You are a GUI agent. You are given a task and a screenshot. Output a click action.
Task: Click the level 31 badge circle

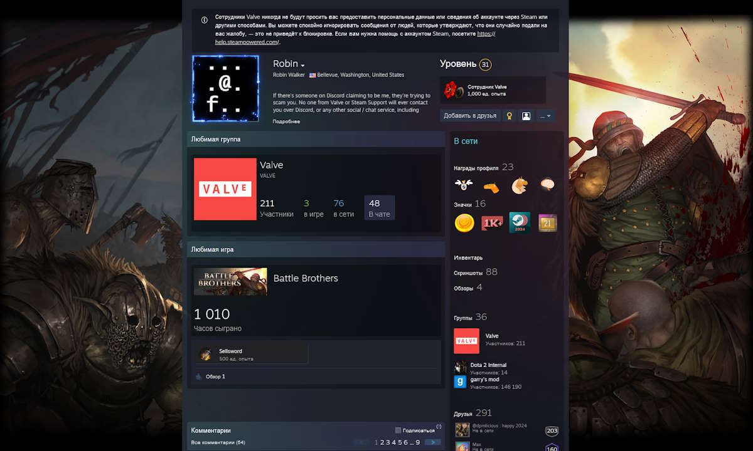click(485, 64)
